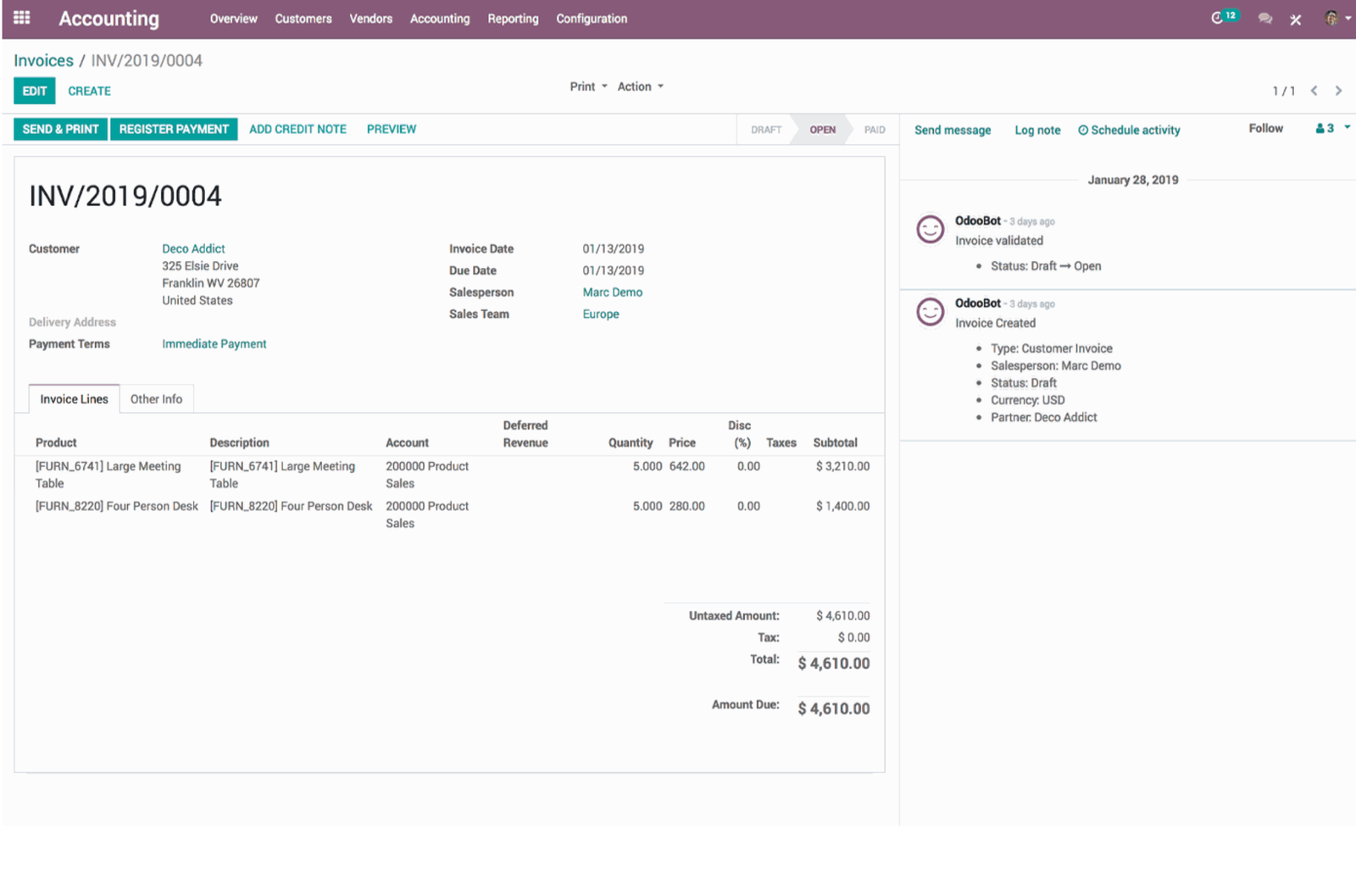The height and width of the screenshot is (879, 1356).
Task: Open the Vendors menu
Action: pyautogui.click(x=371, y=19)
